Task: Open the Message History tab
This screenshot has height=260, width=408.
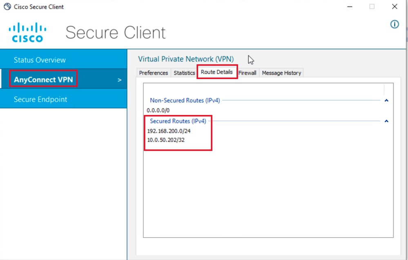Action: tap(281, 73)
